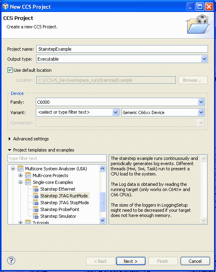Select Stairstep Simulator template

coord(58,216)
